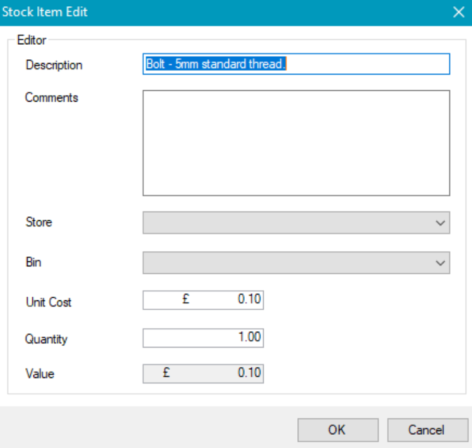
Task: Click the read-only Value field
Action: (203, 373)
